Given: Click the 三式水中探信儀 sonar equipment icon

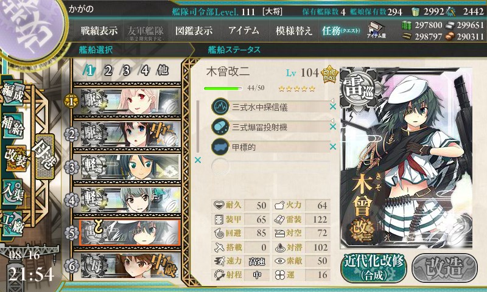Looking at the screenshot, I should (220, 106).
